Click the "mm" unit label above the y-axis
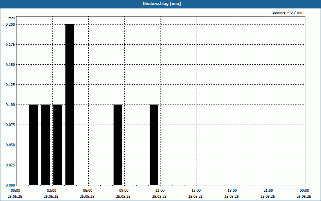This screenshot has width=321, height=201. (x=12, y=18)
